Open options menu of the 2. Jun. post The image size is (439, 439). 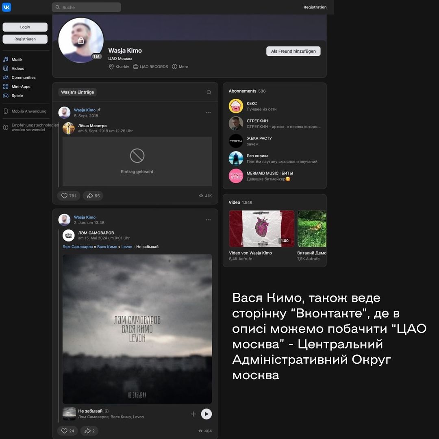click(x=208, y=220)
